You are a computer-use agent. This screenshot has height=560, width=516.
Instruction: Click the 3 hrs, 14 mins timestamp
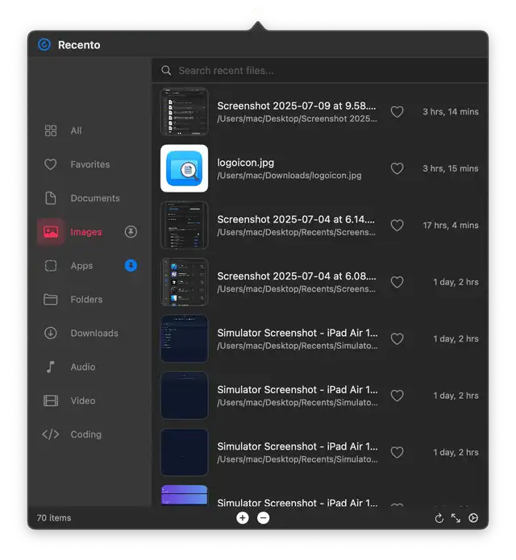(450, 112)
